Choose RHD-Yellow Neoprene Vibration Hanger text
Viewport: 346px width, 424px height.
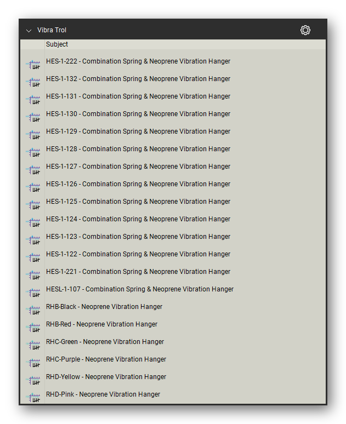106,377
